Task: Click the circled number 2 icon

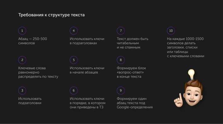Action: click(x=22, y=60)
